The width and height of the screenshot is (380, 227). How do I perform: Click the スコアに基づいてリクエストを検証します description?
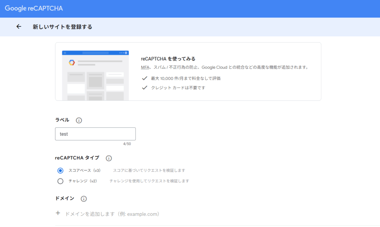[149, 171]
